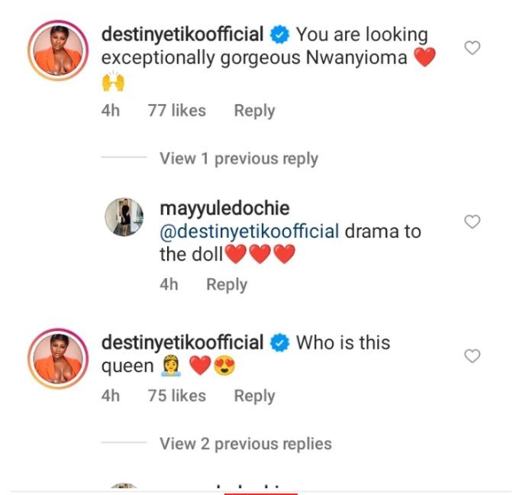522x495 pixels.
Task: Open destinyetikoofficial username on the "gorgeous" comment
Action: coord(182,34)
